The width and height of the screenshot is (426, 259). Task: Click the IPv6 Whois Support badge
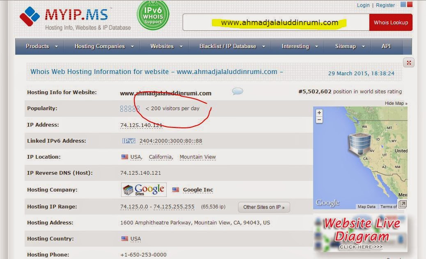click(x=153, y=15)
